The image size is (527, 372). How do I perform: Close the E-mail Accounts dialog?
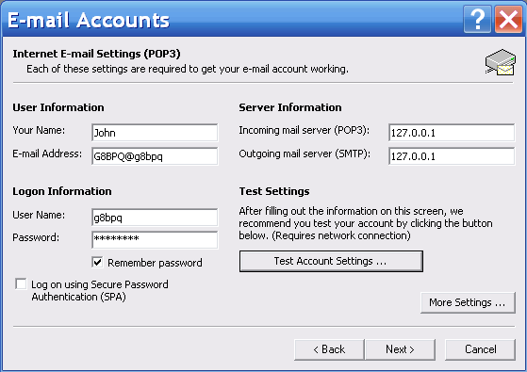(508, 20)
